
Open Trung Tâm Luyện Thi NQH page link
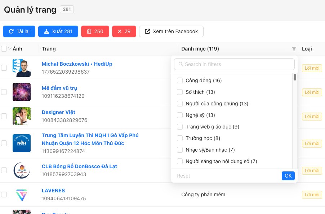tap(90, 139)
